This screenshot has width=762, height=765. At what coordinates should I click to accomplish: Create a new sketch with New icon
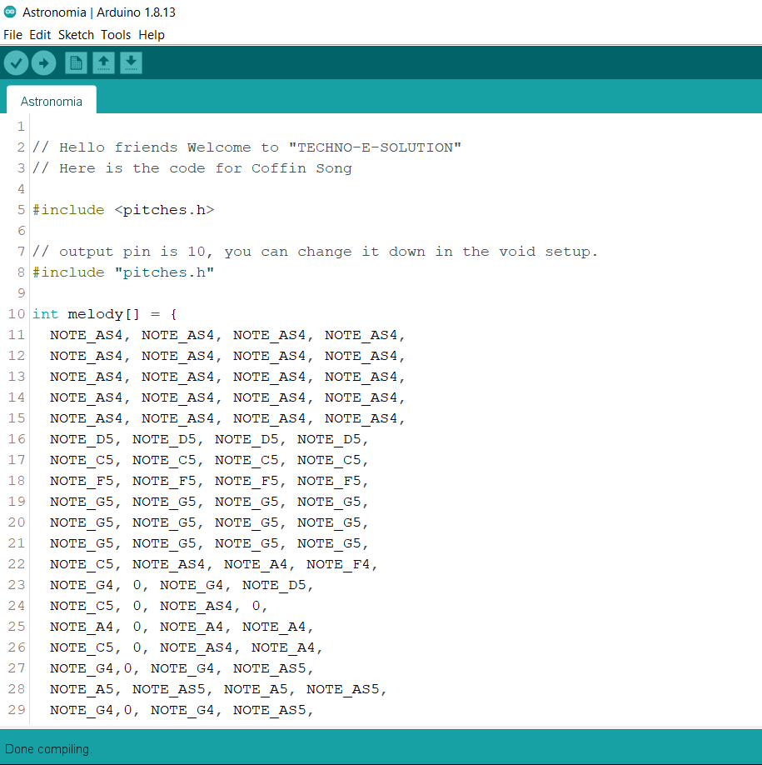coord(76,63)
